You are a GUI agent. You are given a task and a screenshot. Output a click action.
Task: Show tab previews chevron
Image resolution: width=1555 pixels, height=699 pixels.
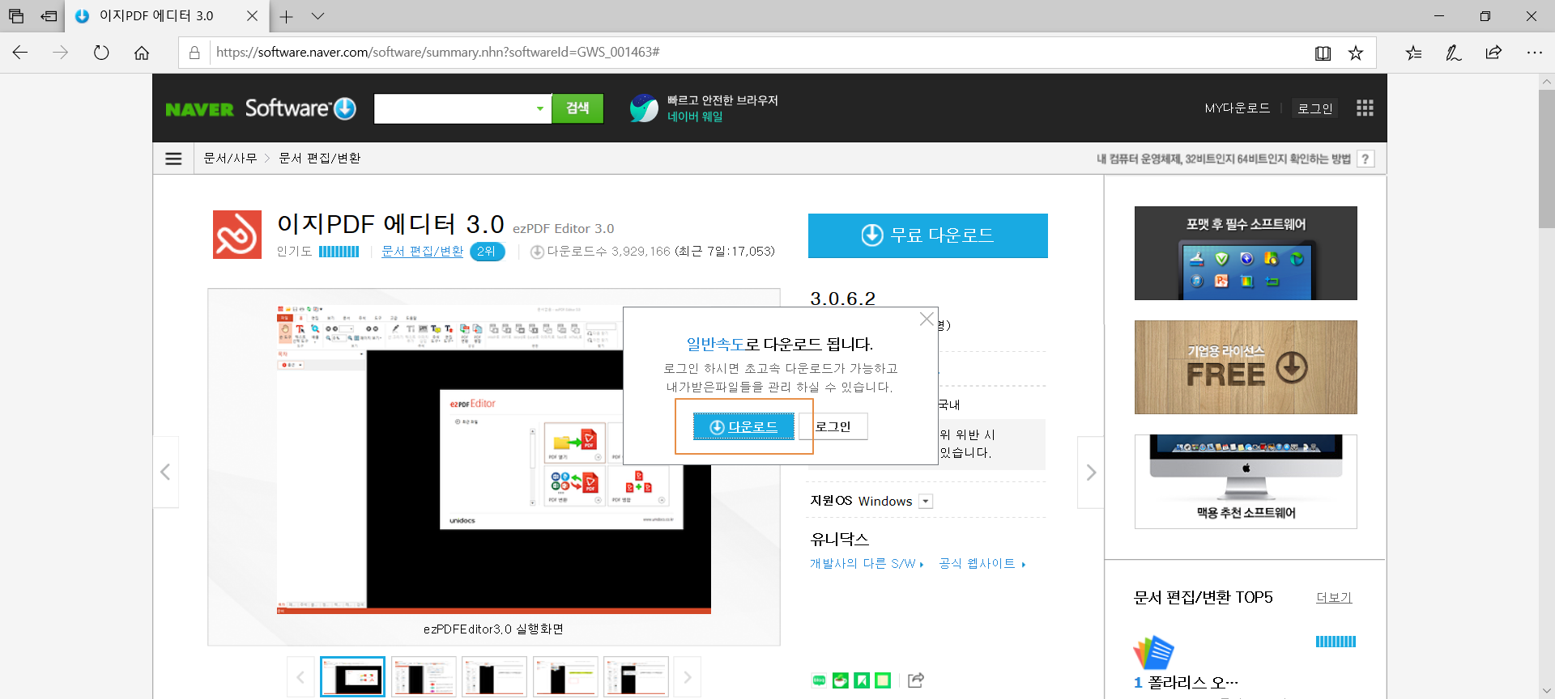click(x=317, y=16)
